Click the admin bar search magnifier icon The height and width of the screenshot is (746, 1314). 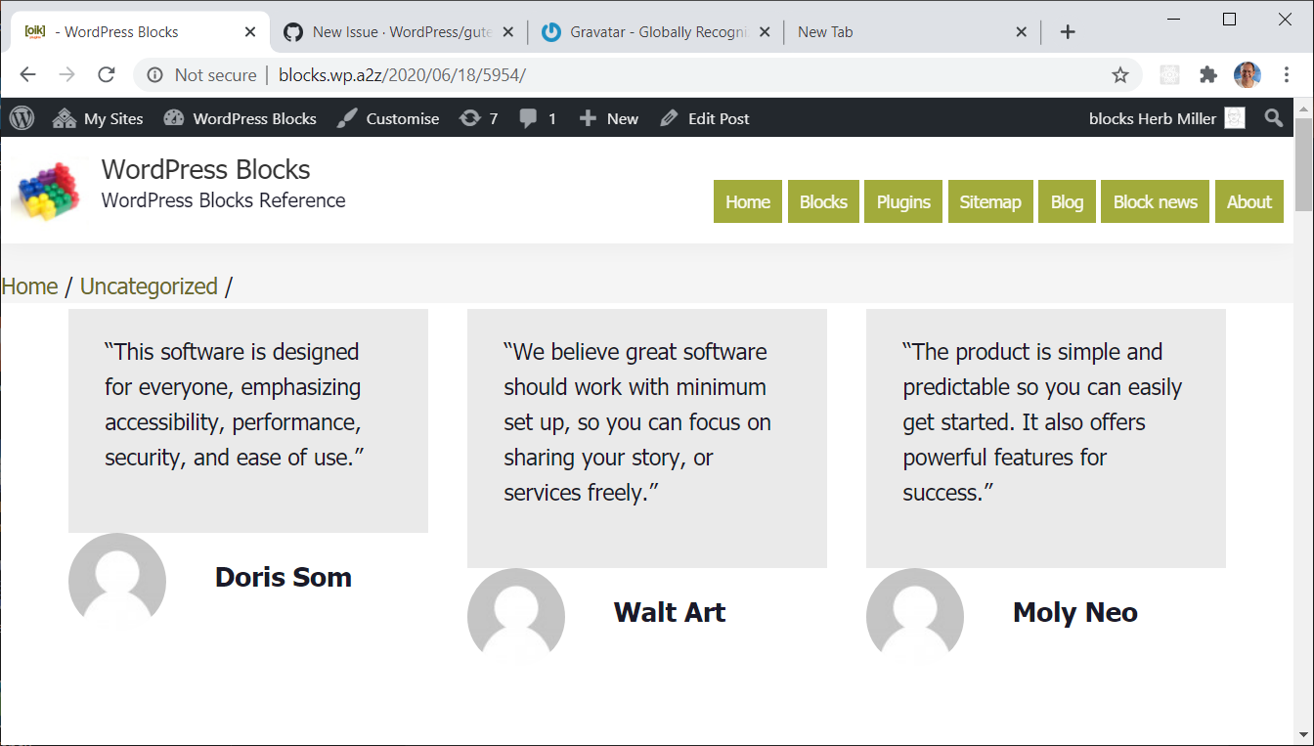pyautogui.click(x=1273, y=118)
